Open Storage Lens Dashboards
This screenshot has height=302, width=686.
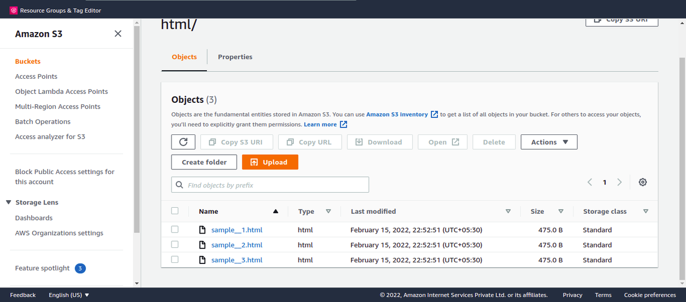(34, 218)
